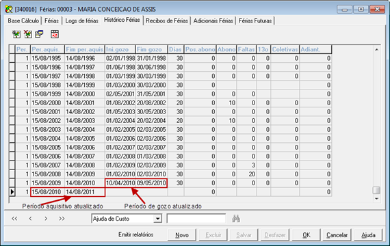Click the Dias column header

pyautogui.click(x=176, y=49)
